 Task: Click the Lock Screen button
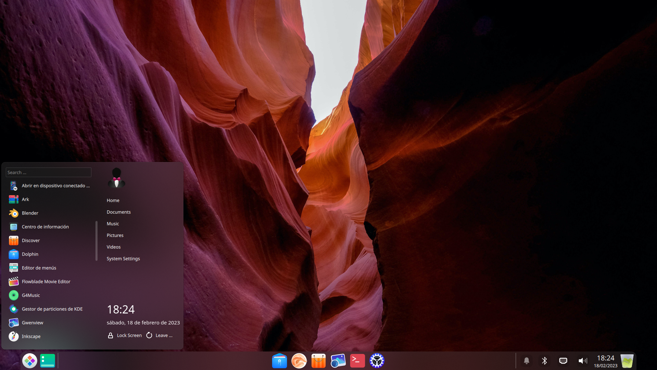125,335
